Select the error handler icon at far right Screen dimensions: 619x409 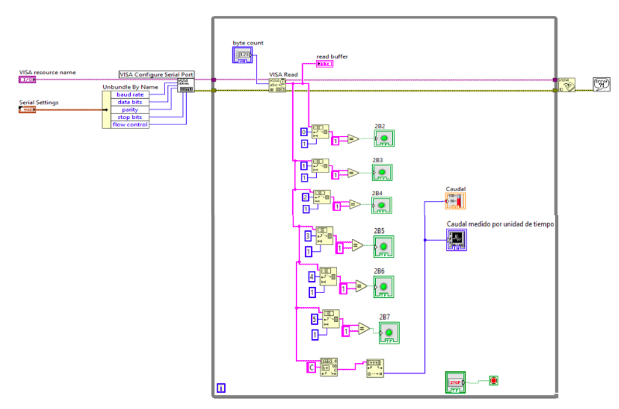[601, 84]
